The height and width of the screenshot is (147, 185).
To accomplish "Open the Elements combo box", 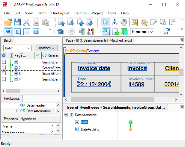I will click(x=142, y=32).
